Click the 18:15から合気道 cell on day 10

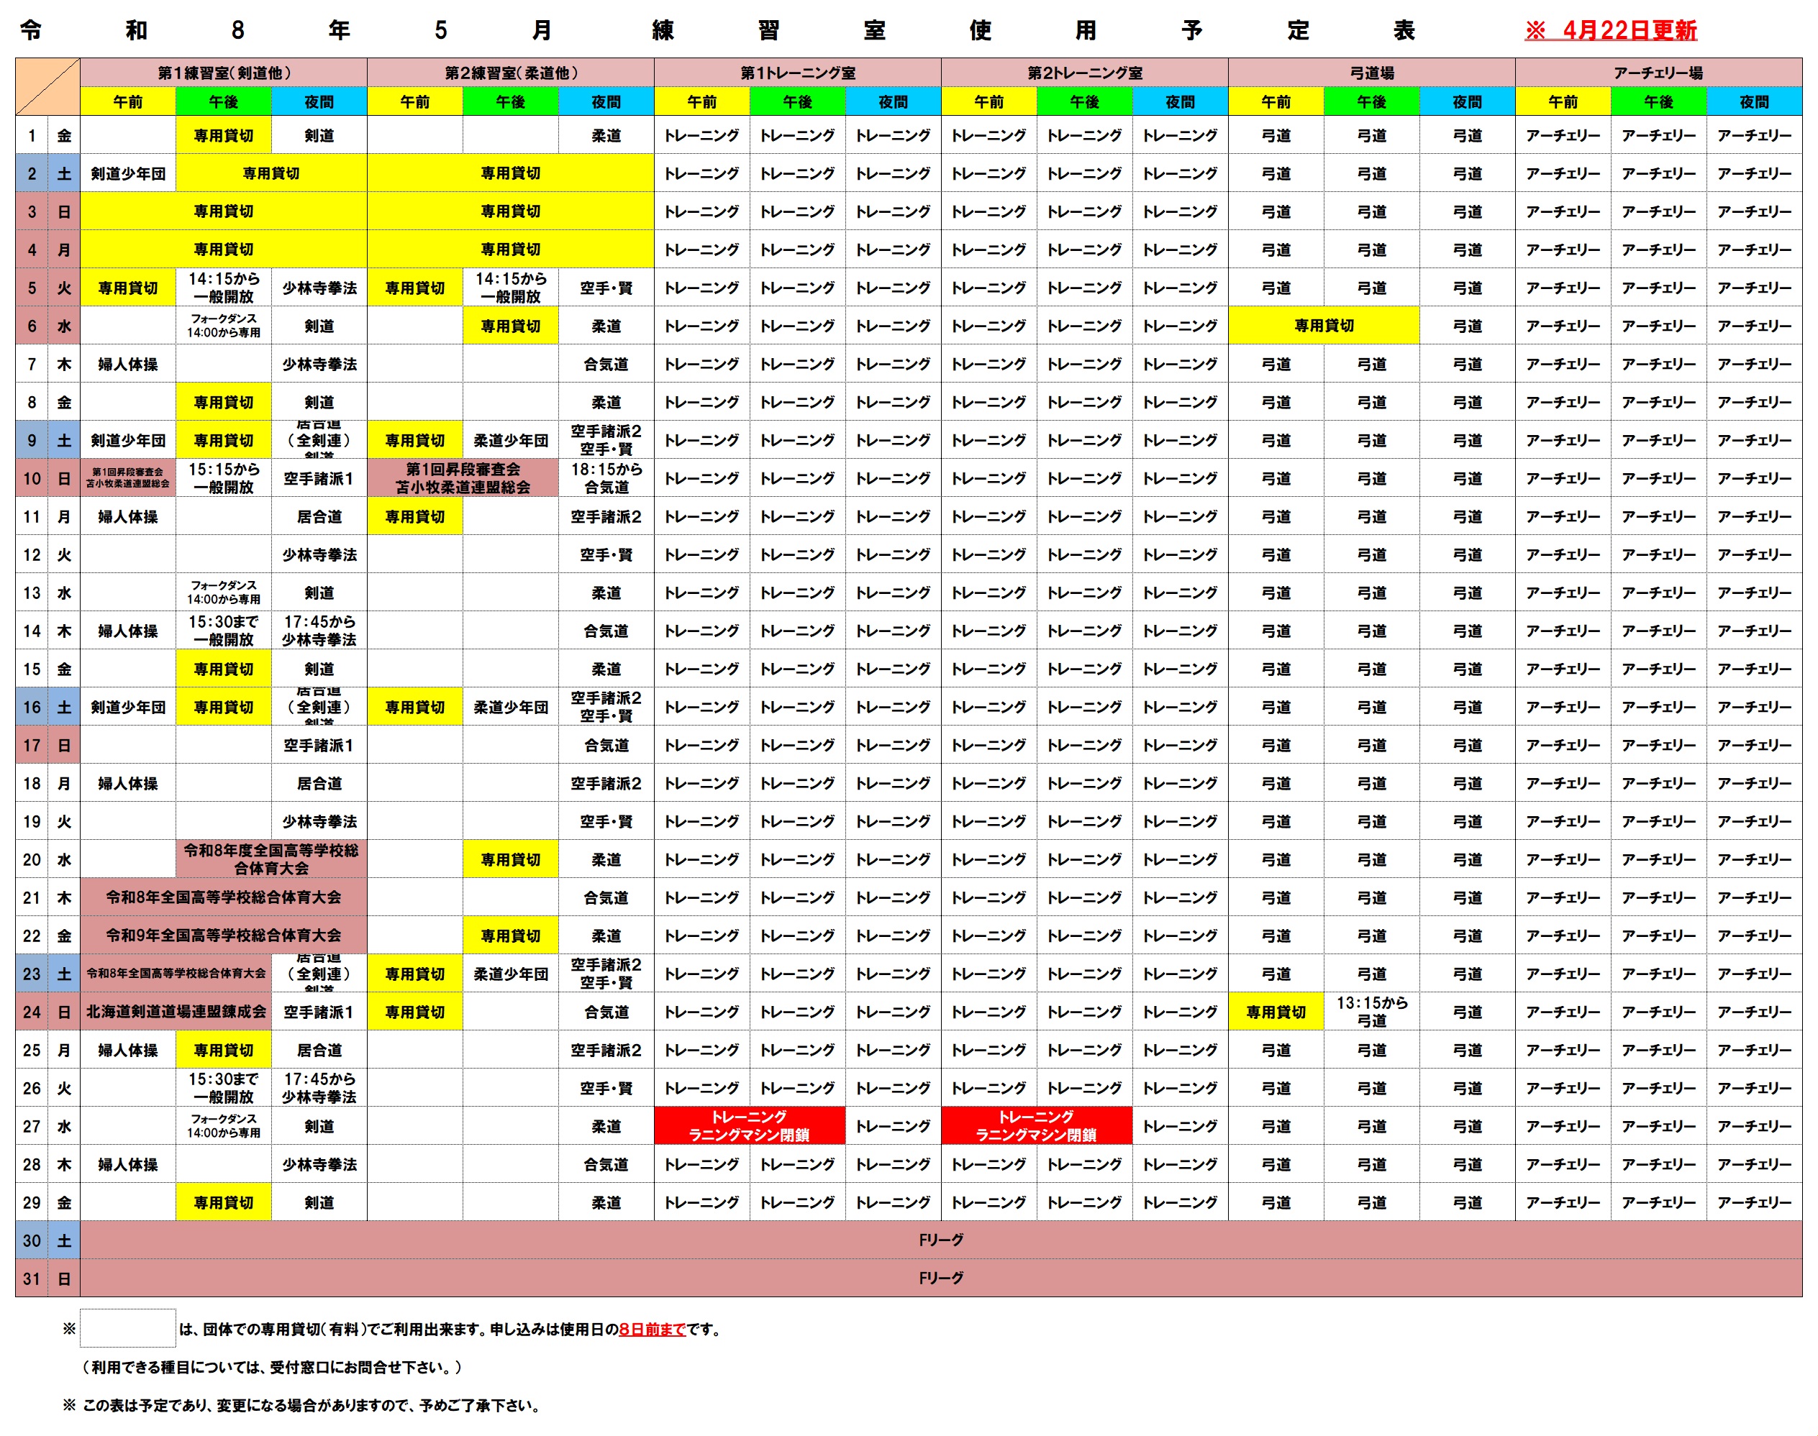point(606,478)
